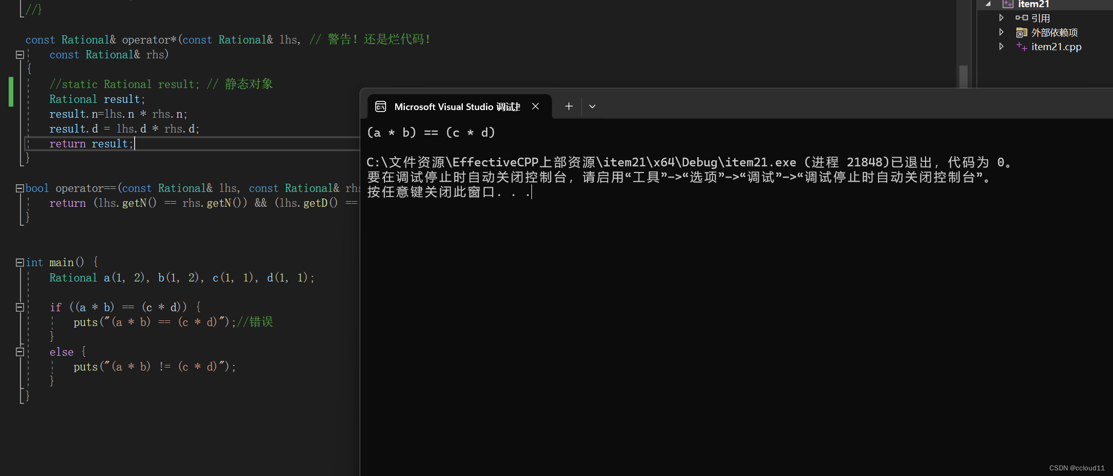Select the item21 project icon

pyautogui.click(x=1008, y=4)
